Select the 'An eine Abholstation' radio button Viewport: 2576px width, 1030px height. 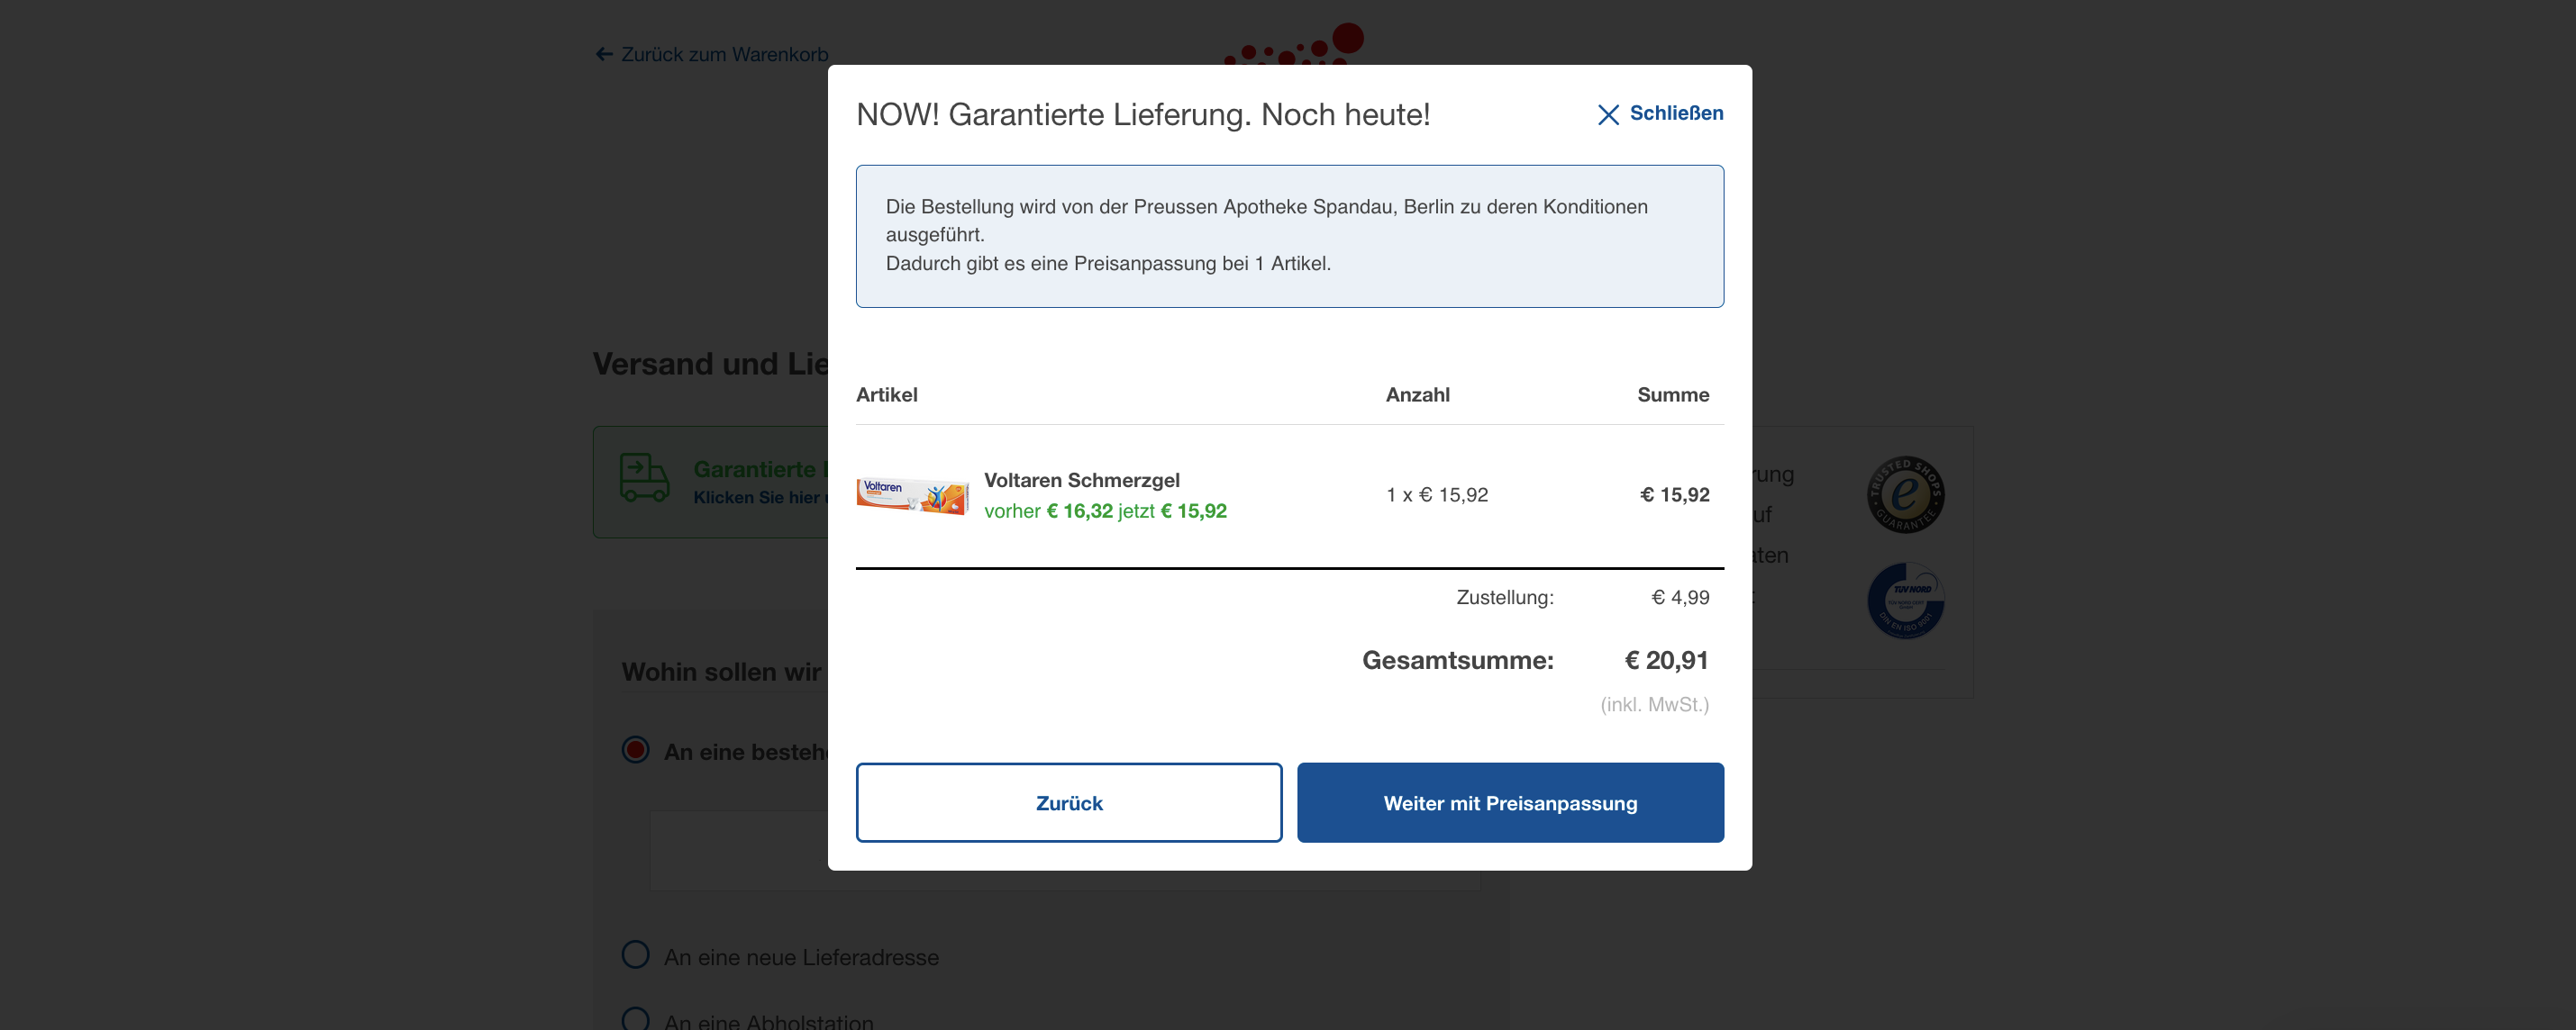636,1019
